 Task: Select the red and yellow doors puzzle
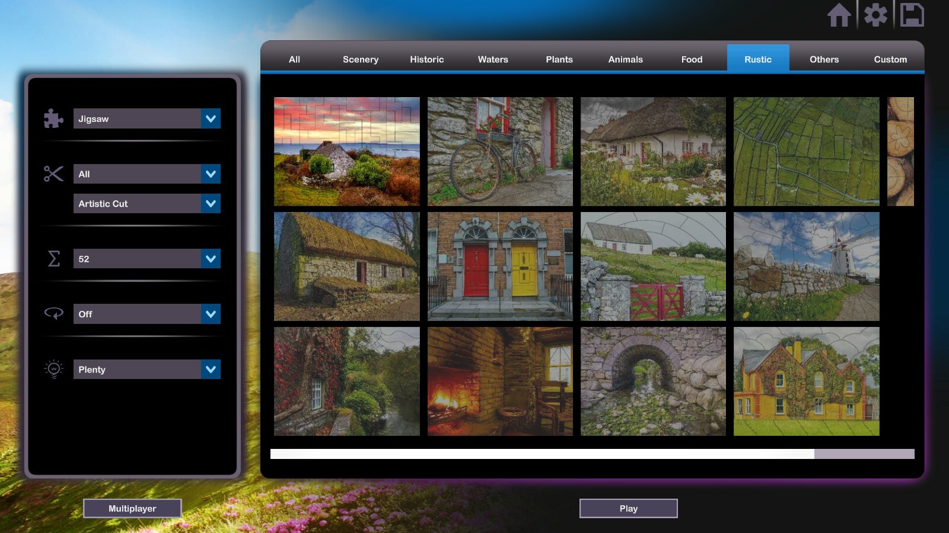(x=500, y=266)
